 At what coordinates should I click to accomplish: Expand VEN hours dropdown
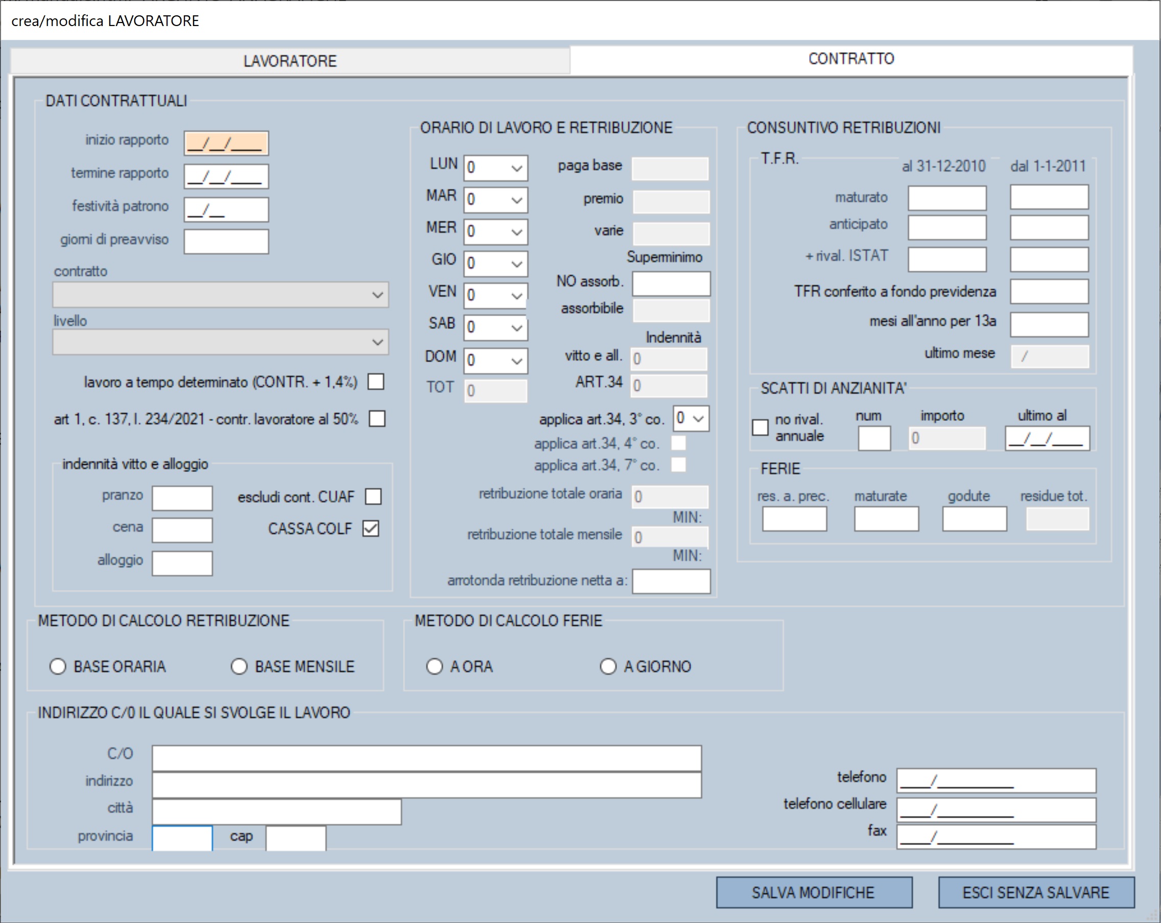pyautogui.click(x=496, y=296)
